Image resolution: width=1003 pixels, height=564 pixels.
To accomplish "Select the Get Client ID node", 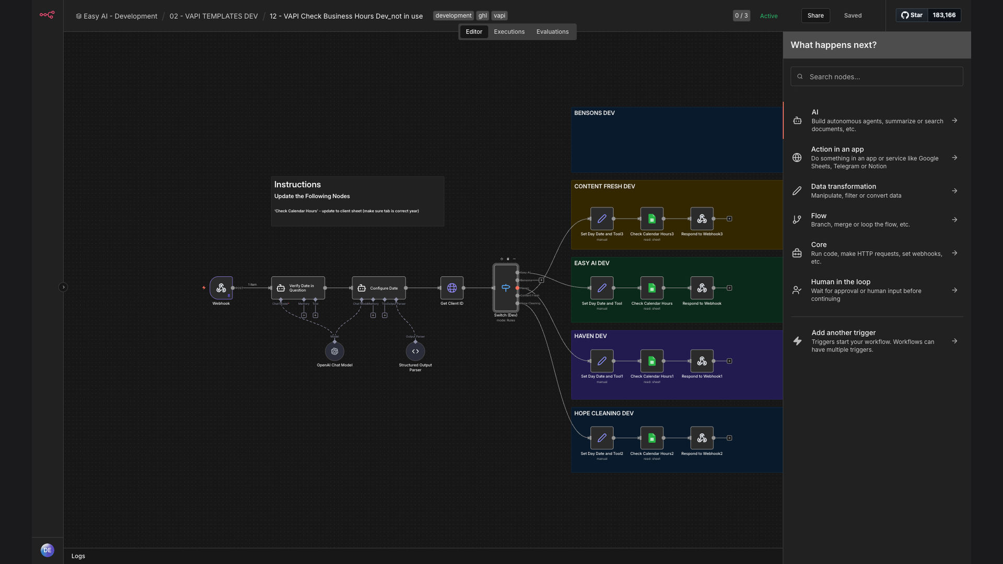I will (x=452, y=288).
